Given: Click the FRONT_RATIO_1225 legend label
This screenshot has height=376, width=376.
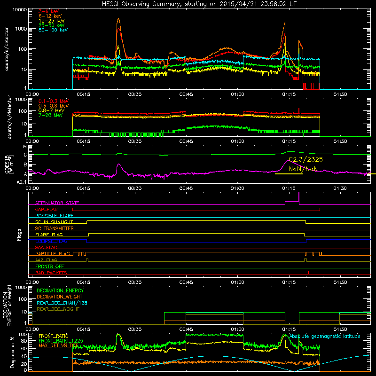Looking at the screenshot, I should coord(61,341).
